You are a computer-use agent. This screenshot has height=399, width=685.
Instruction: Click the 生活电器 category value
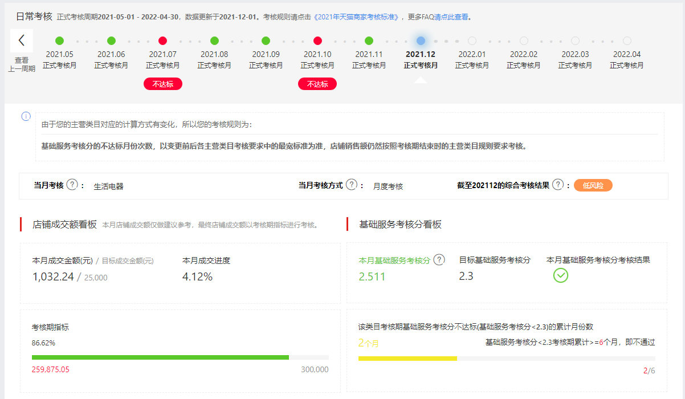tap(109, 186)
